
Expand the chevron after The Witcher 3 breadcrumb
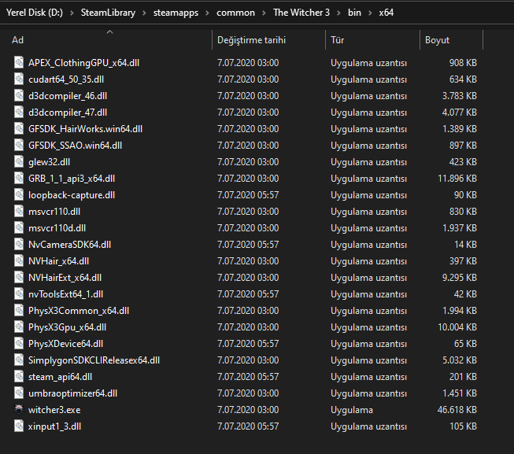[338, 13]
